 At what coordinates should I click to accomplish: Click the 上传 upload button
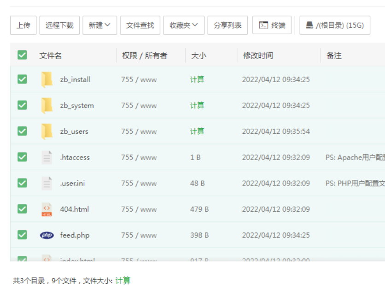click(x=23, y=25)
